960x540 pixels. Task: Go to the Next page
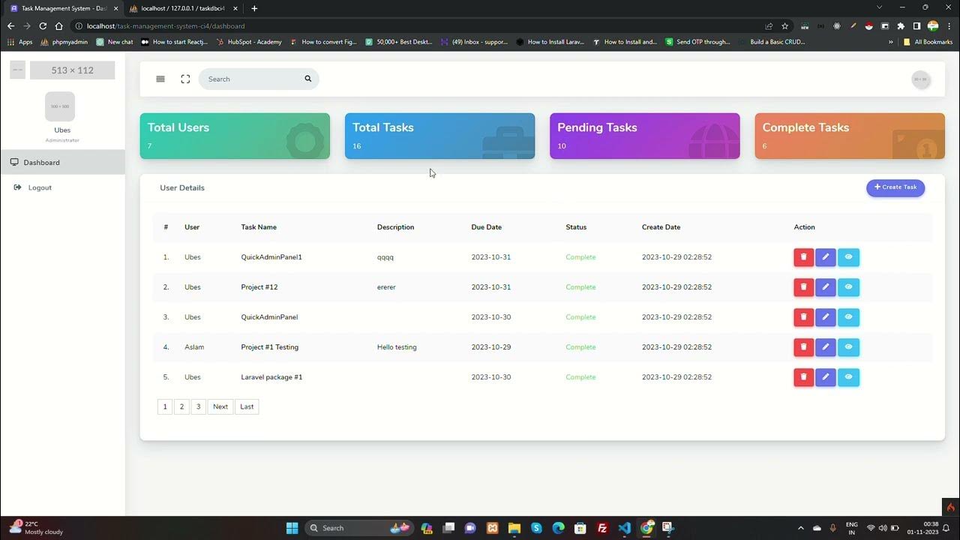220,406
